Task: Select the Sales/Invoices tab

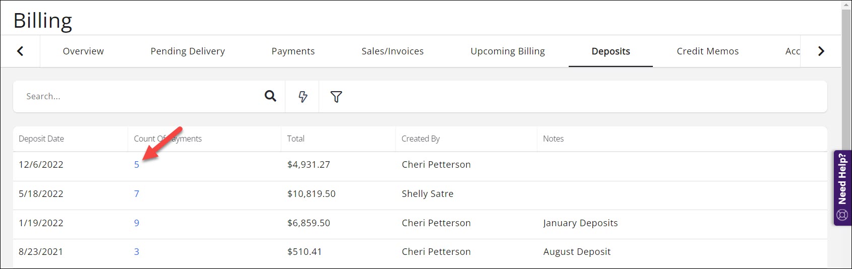Action: click(x=392, y=51)
